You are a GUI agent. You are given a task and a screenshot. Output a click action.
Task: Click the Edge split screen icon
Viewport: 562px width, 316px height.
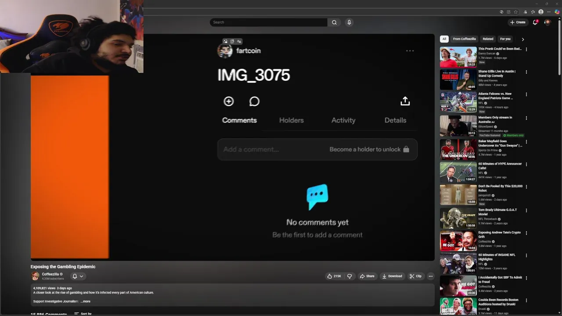click(508, 12)
